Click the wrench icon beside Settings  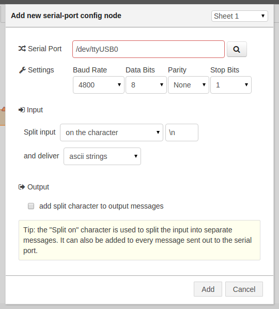coord(22,70)
